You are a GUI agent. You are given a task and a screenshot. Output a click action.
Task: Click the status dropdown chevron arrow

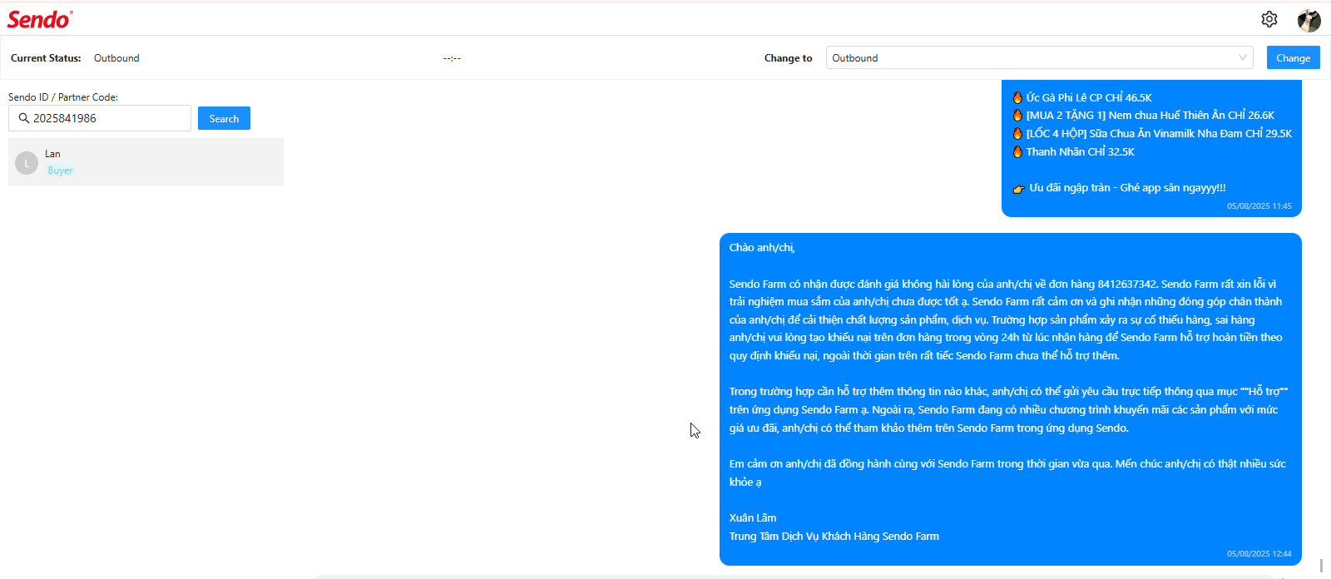point(1243,57)
